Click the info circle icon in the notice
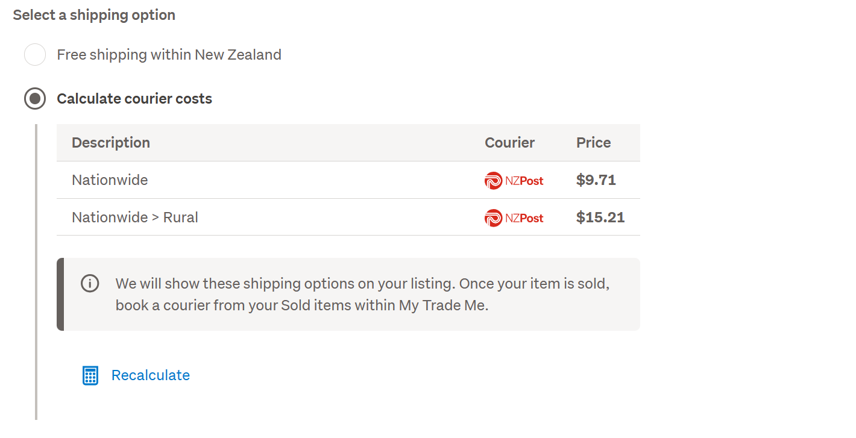The width and height of the screenshot is (856, 438). (90, 283)
